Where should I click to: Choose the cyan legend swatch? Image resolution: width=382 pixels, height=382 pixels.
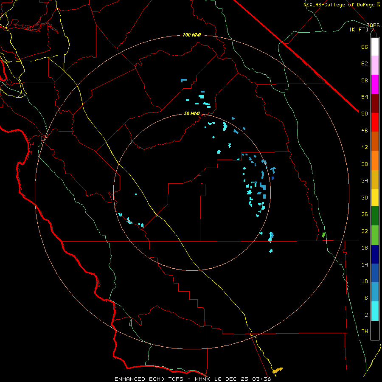(x=375, y=311)
